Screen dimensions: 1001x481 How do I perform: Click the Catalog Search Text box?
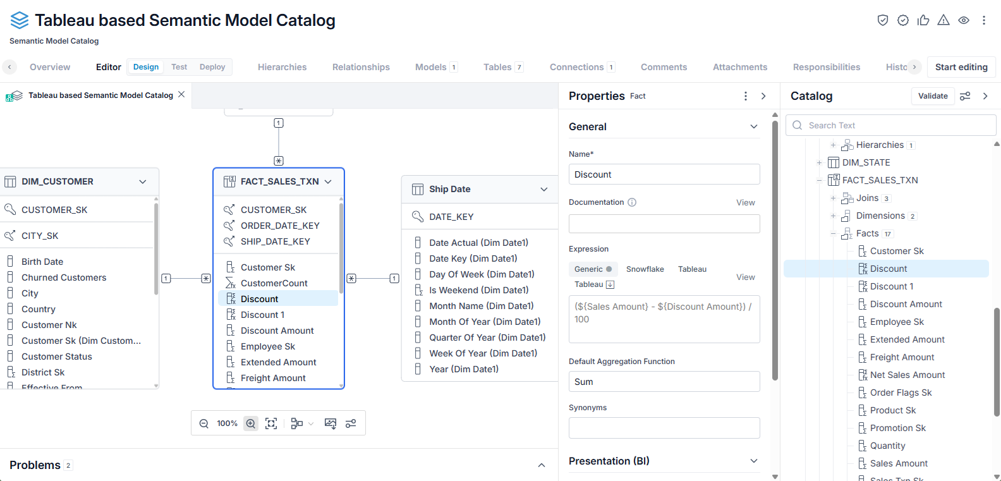891,125
